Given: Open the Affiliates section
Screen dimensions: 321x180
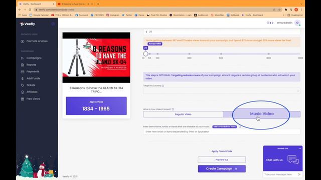Looking at the screenshot, I should point(32,92).
